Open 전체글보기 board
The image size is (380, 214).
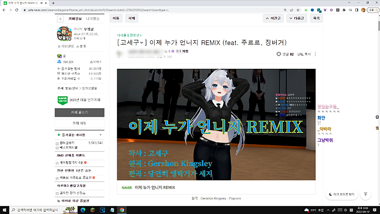click(67, 143)
